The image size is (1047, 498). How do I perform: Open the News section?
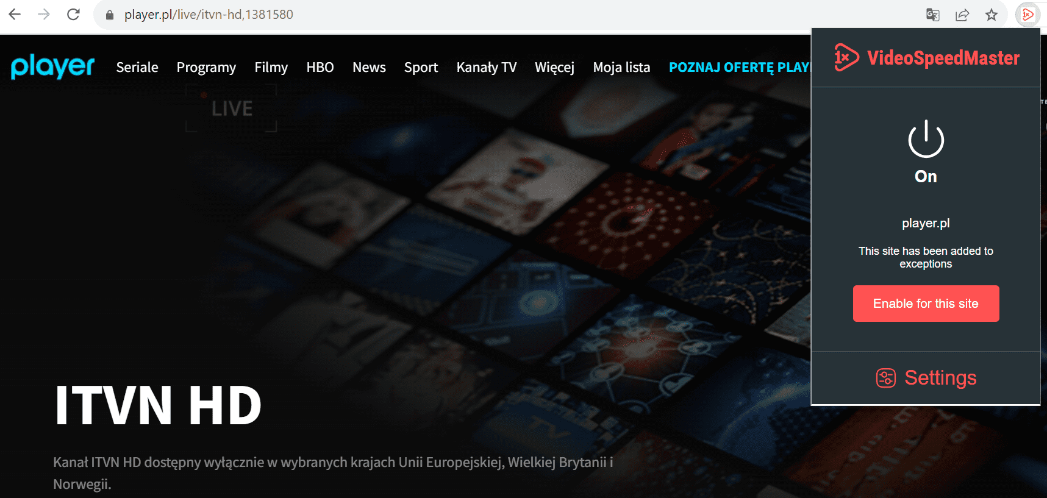point(369,67)
